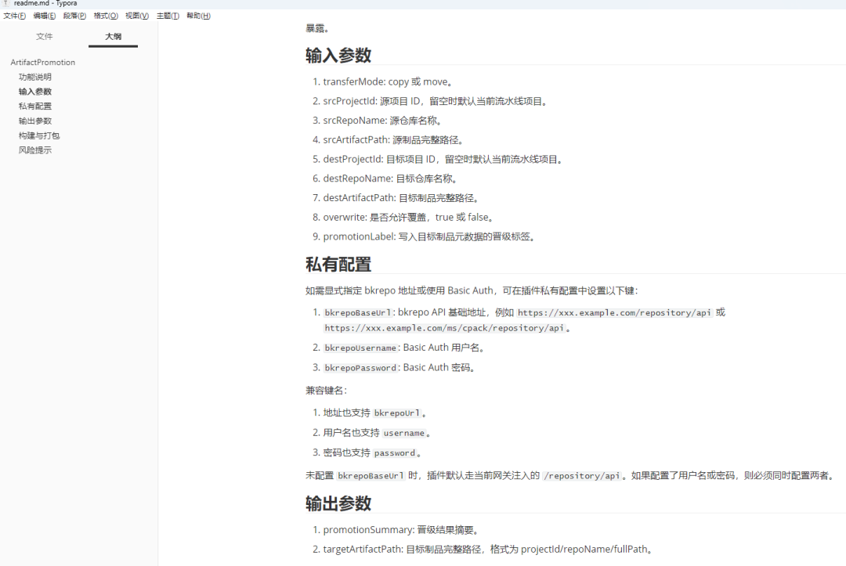Click the bkrepoUsername code item
This screenshot has width=846, height=566.
(360, 348)
